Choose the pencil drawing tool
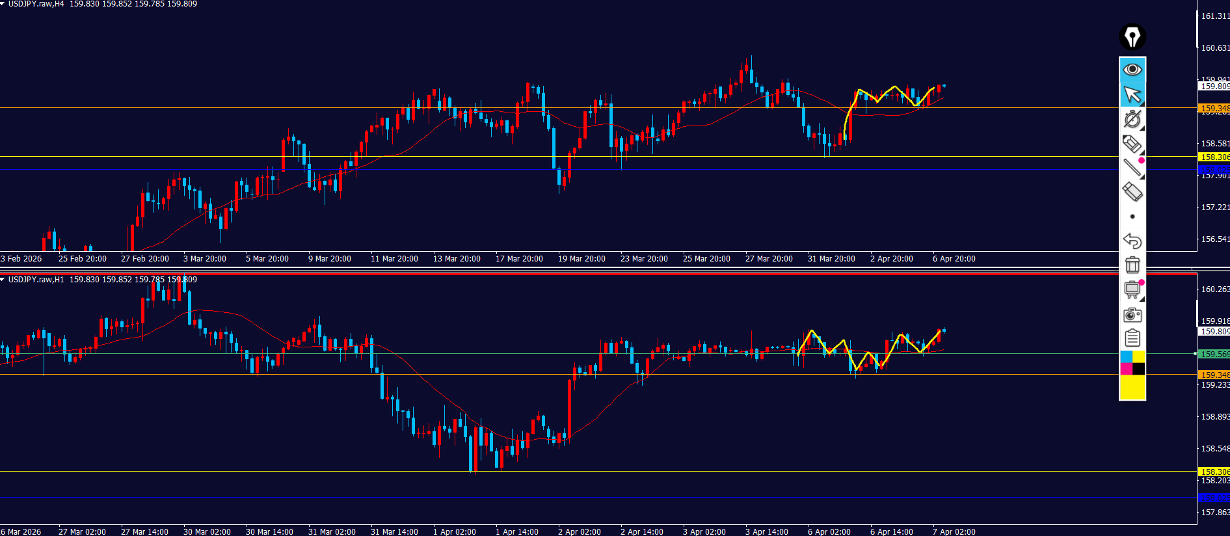 click(1132, 144)
